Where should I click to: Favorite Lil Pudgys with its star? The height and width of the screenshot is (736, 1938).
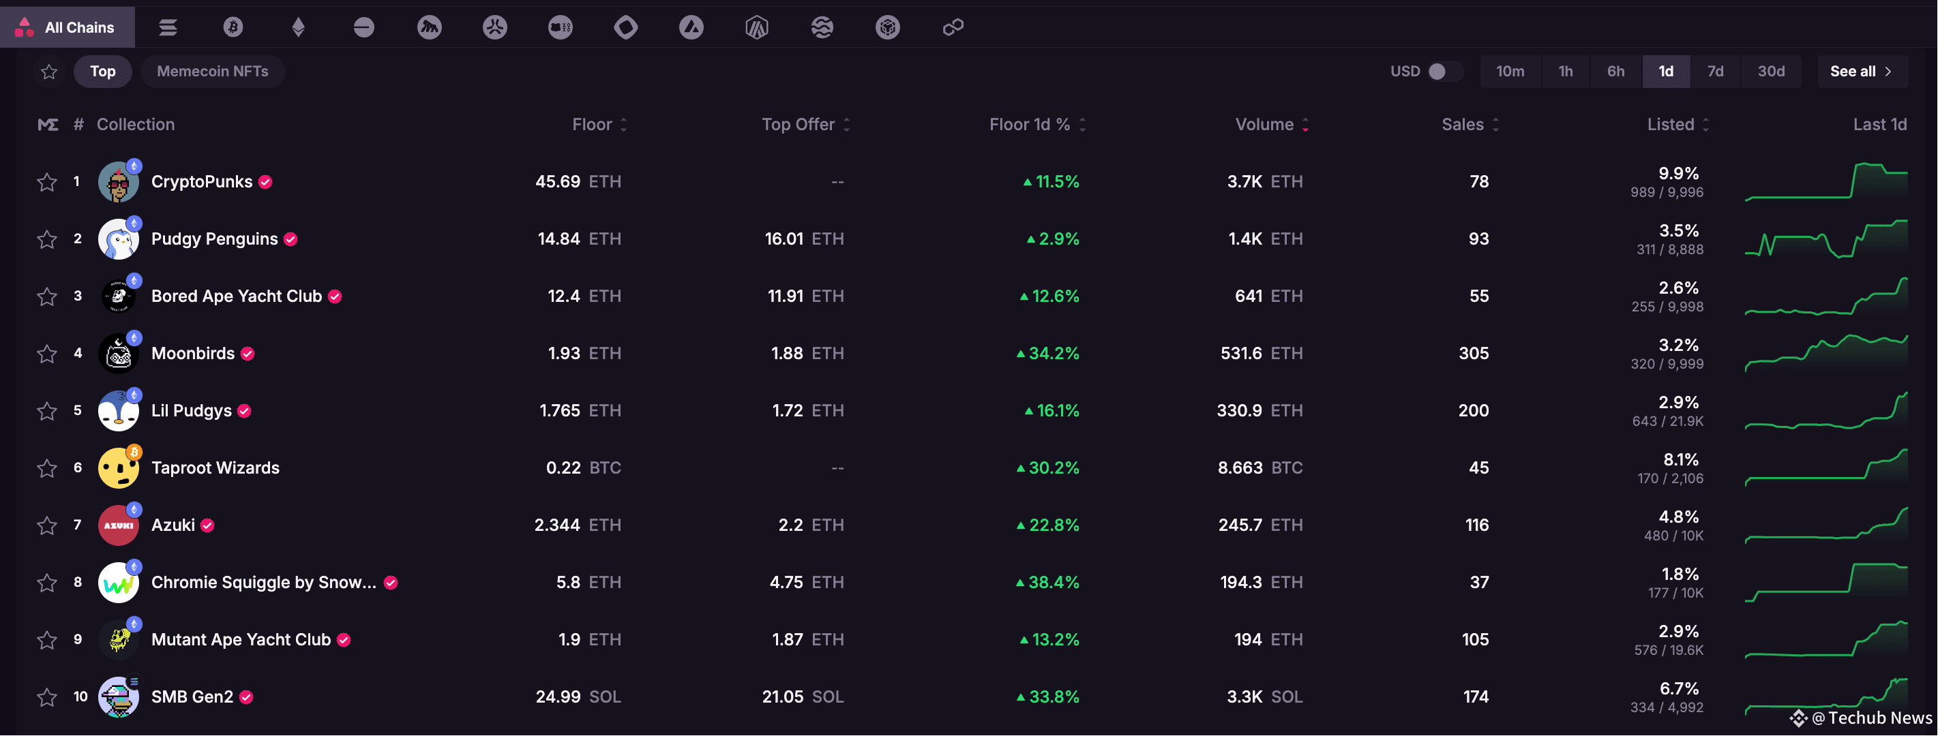[46, 411]
